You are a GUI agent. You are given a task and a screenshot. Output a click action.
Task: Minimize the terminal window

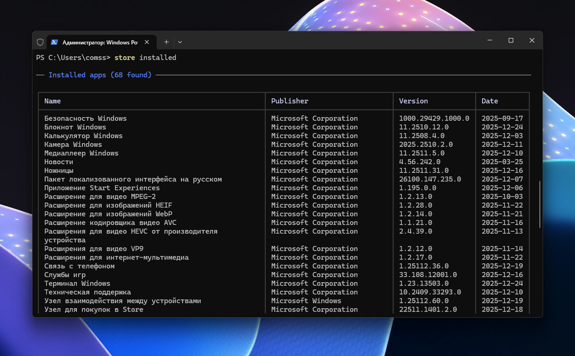pos(490,41)
